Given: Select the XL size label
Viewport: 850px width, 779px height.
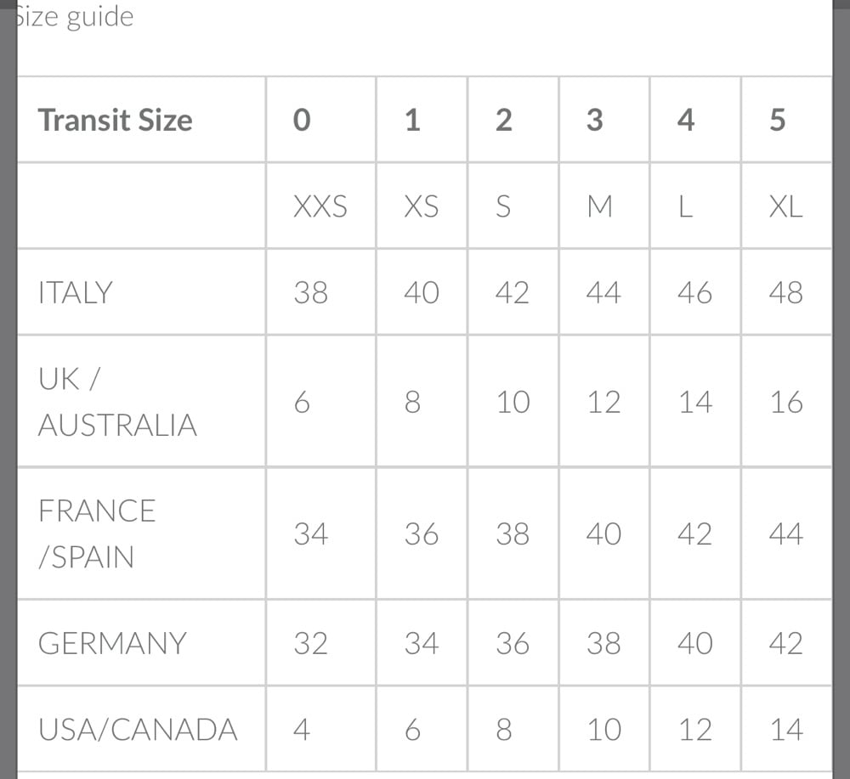Looking at the screenshot, I should tap(785, 206).
